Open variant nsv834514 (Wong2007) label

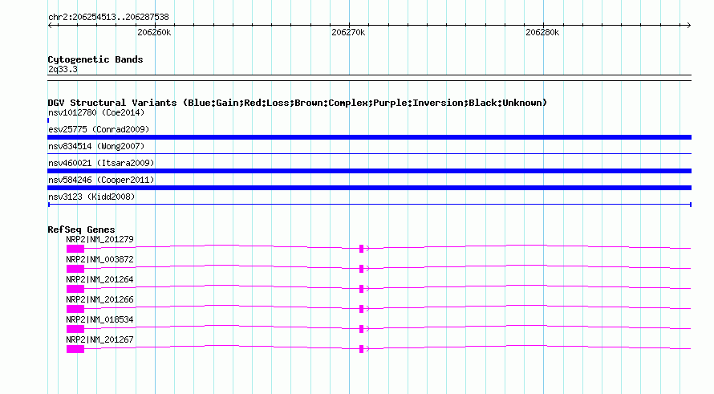96,146
